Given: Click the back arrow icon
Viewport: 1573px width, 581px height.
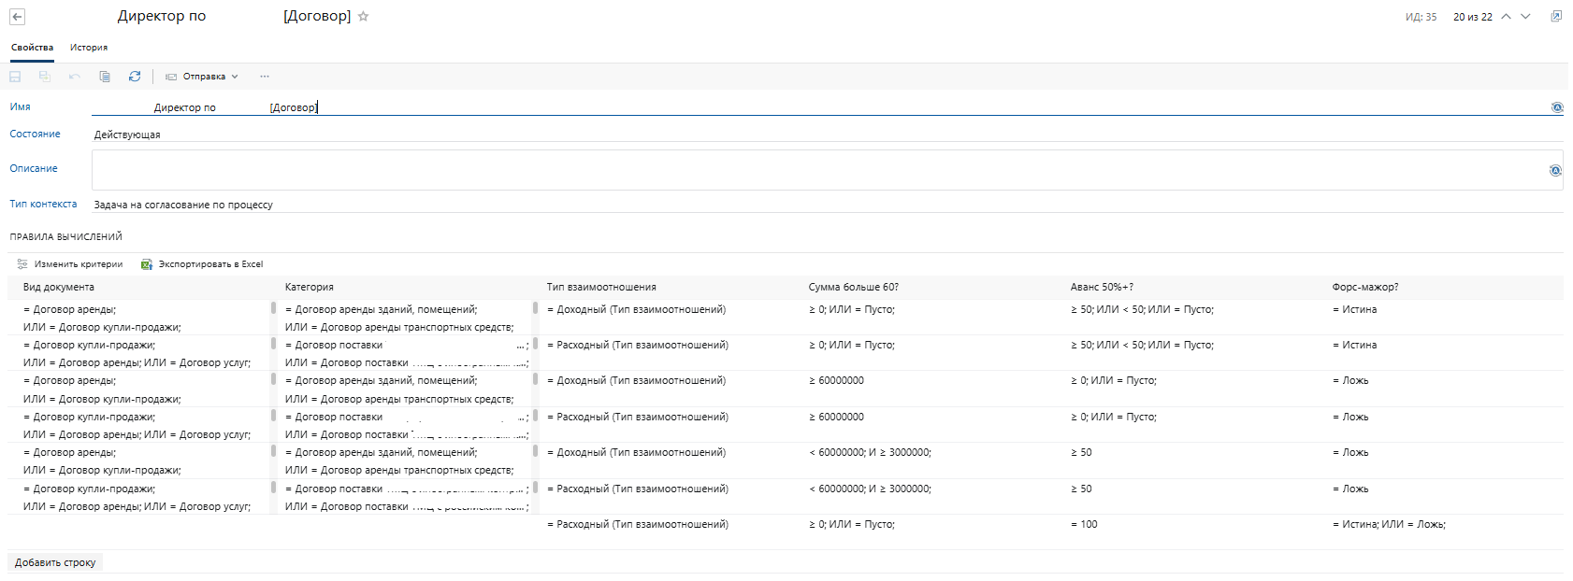Looking at the screenshot, I should pos(17,17).
